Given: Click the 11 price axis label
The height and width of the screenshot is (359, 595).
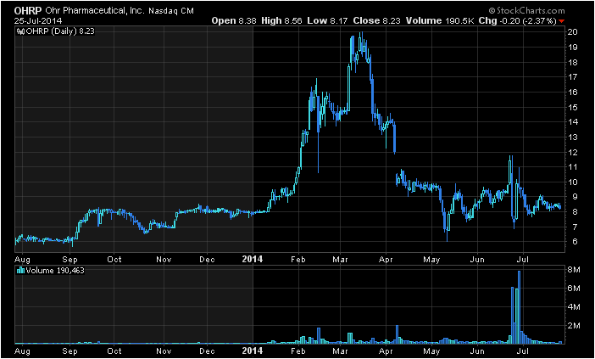Looking at the screenshot, I should (573, 167).
